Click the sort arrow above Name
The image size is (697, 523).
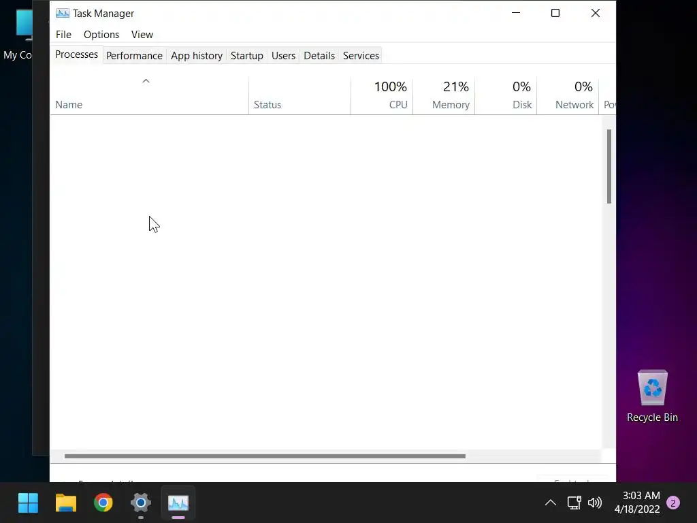(x=146, y=81)
